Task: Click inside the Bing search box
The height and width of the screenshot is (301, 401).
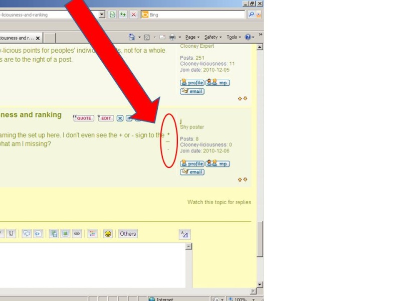Action: (x=195, y=15)
